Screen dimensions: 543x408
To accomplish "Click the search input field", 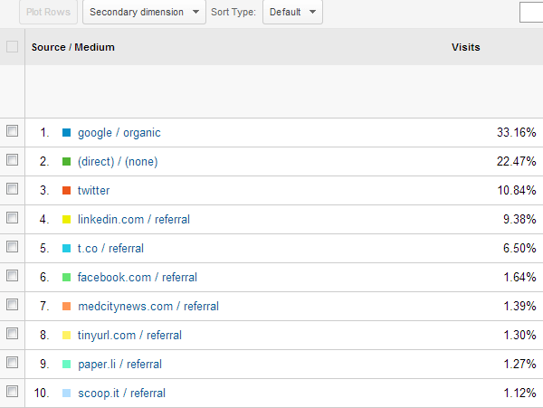I will [531, 12].
